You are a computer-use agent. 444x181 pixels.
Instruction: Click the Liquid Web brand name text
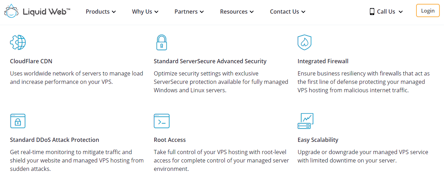click(46, 12)
